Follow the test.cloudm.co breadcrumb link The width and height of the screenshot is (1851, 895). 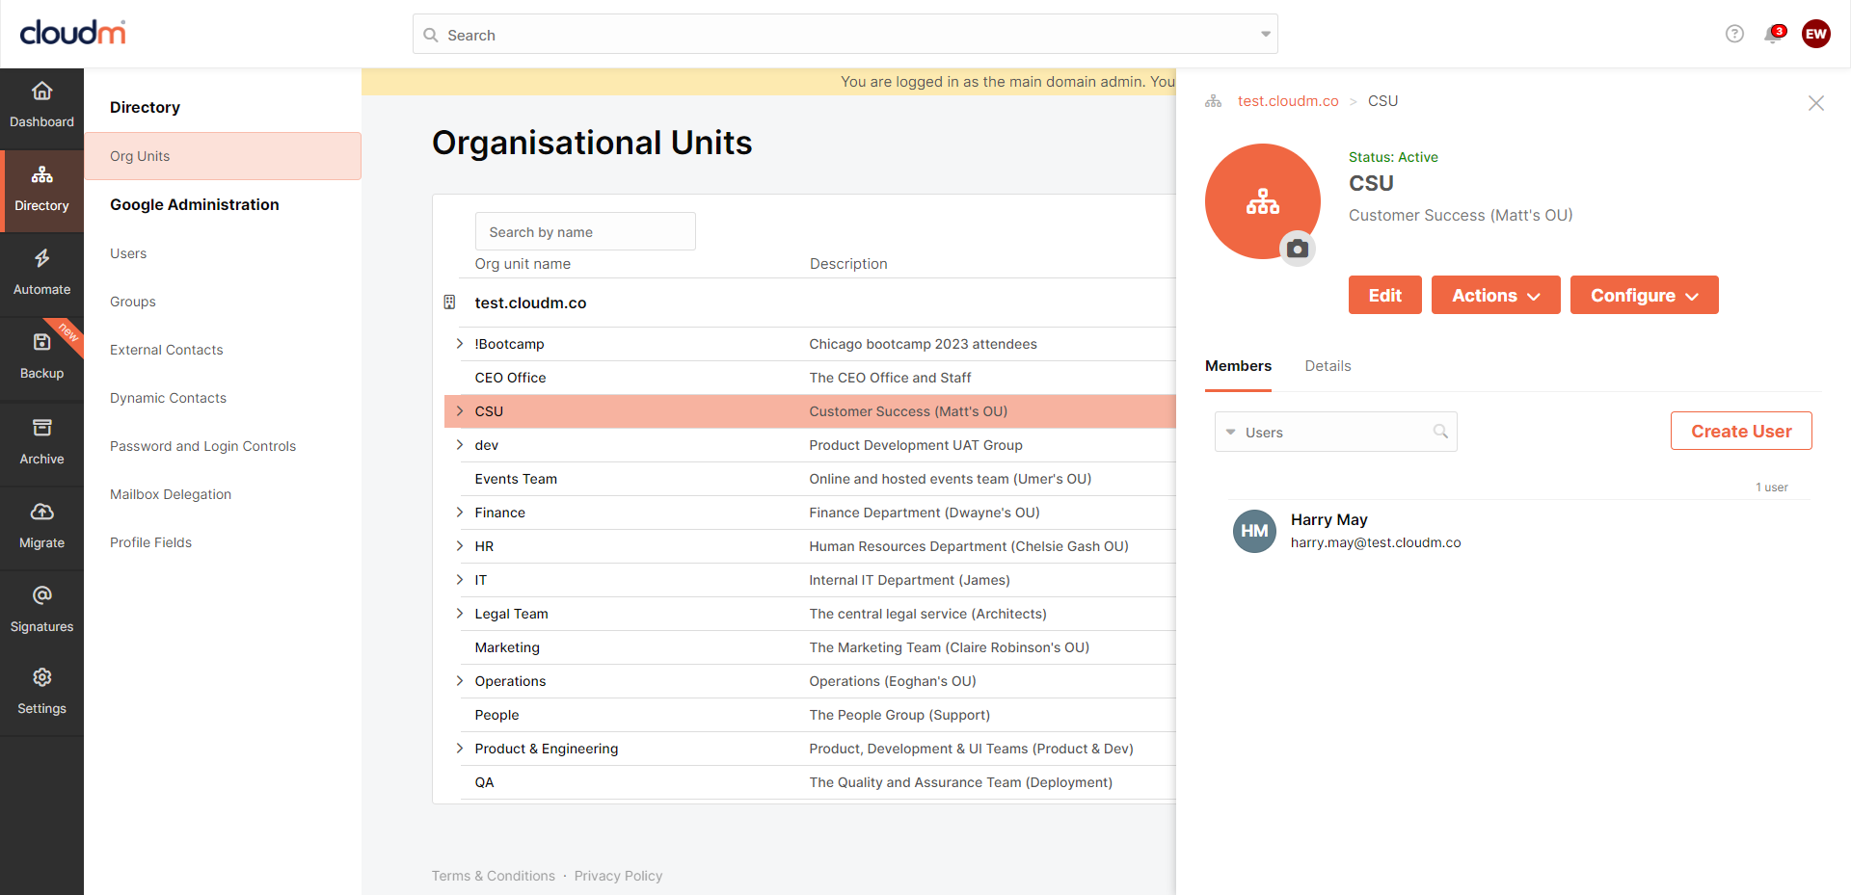1288,101
